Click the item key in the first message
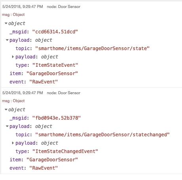Screen dimensions: 182x180 16,74
